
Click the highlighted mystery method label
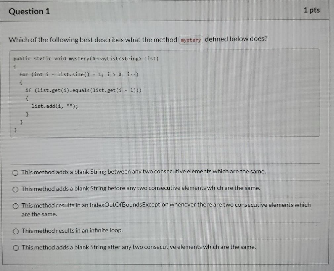coord(191,40)
